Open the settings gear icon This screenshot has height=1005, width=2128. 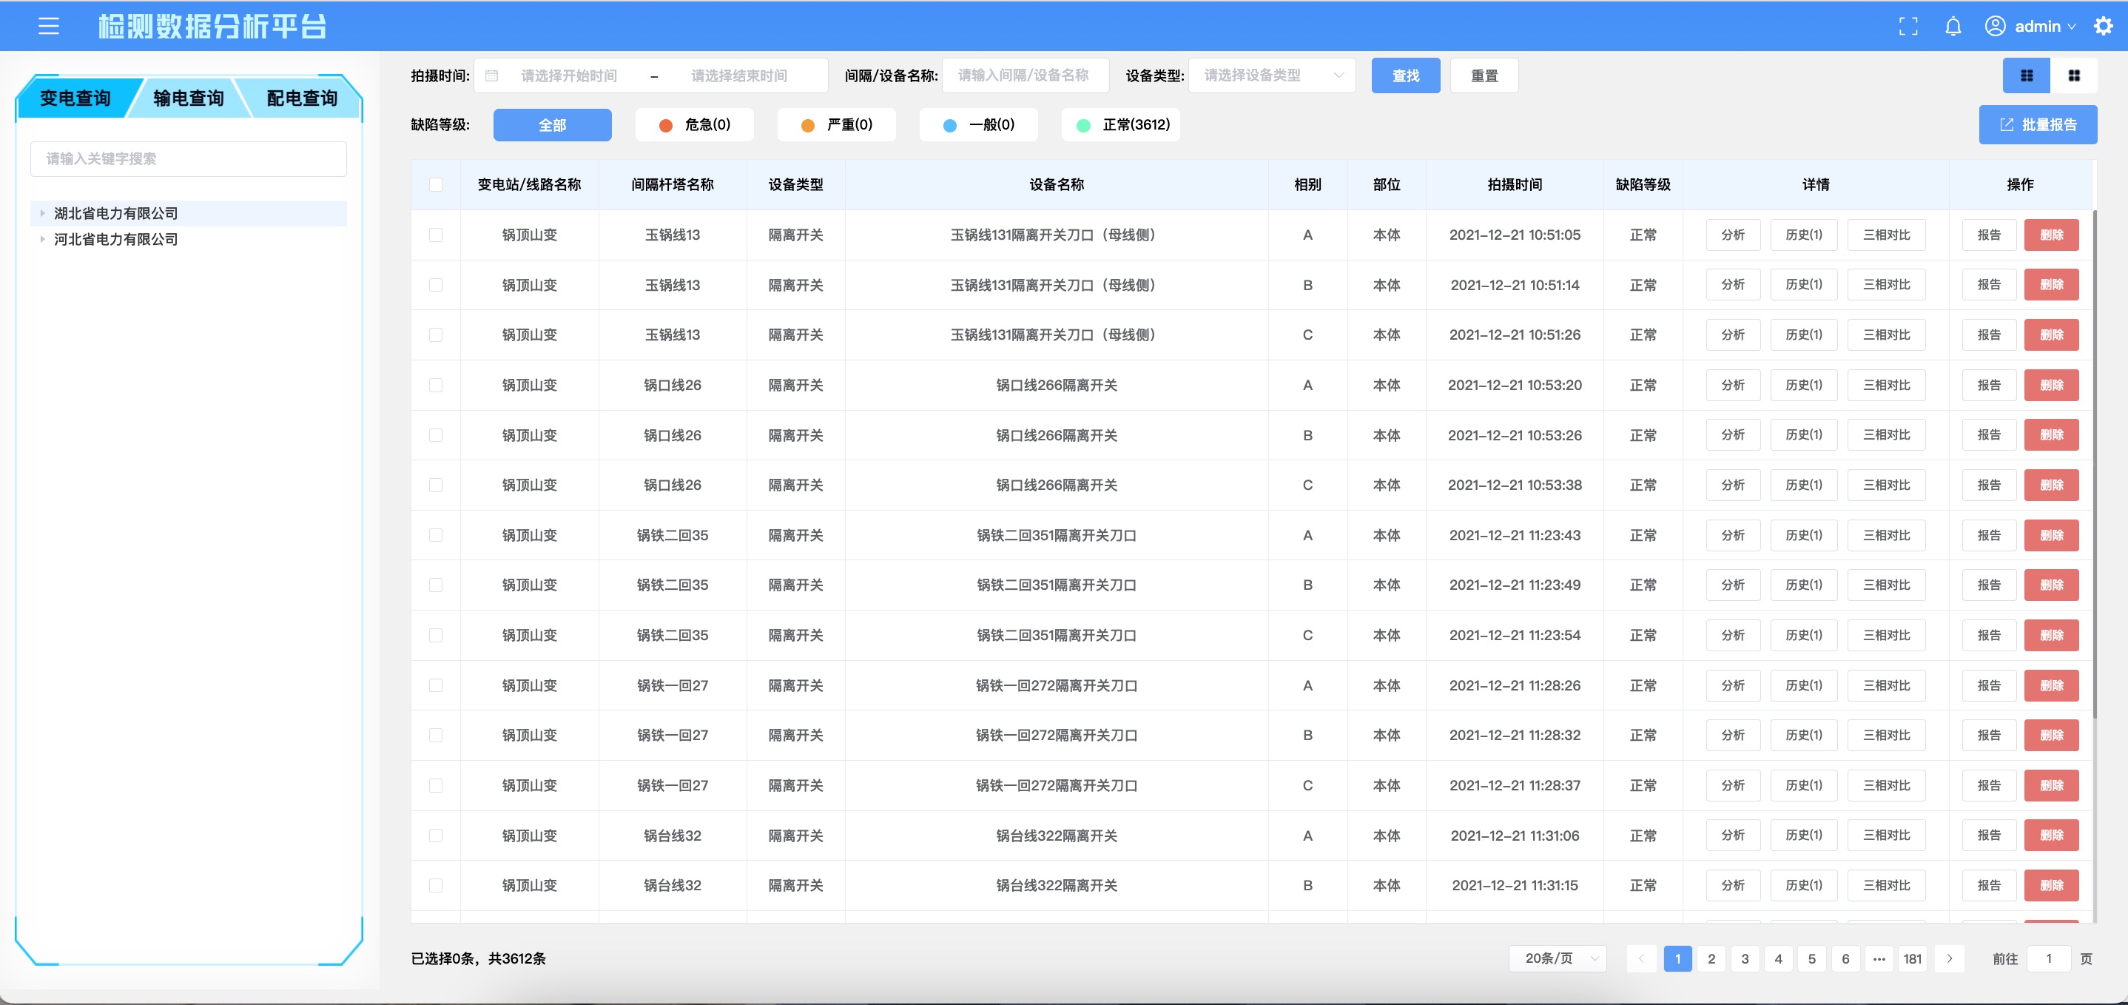(2104, 27)
